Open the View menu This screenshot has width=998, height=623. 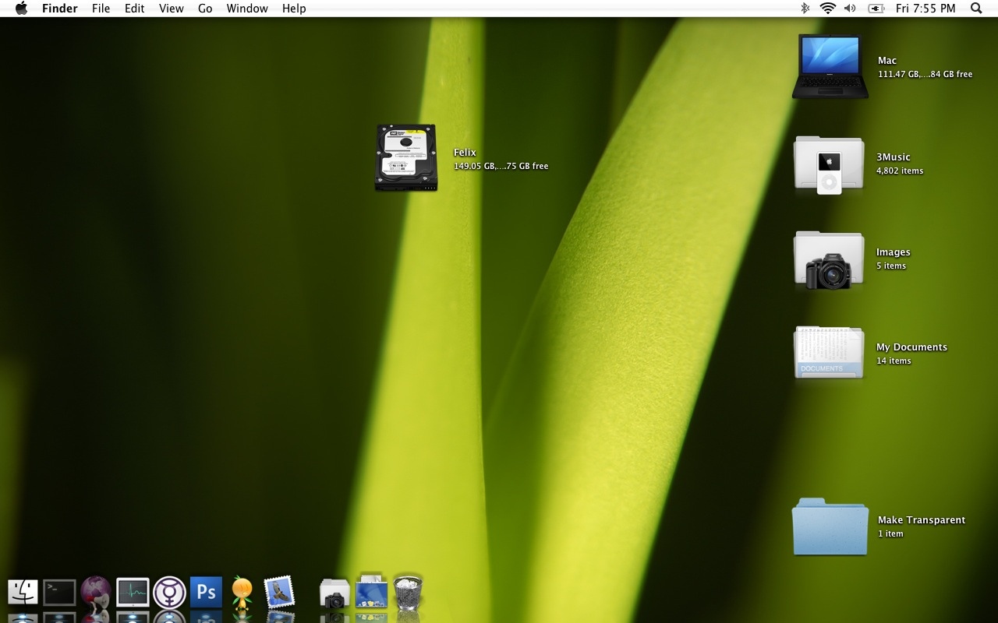pyautogui.click(x=172, y=9)
